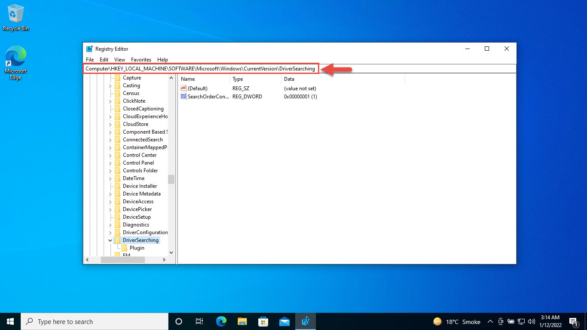Select the ClosedCaptioning key
This screenshot has height=330, width=587.
[143, 109]
